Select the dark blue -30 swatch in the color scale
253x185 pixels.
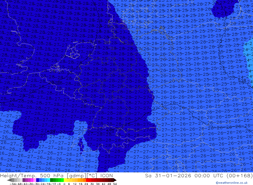[x=37, y=180]
